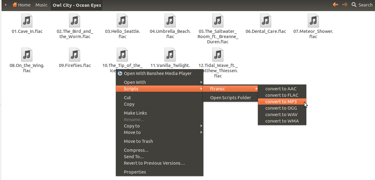Image resolution: width=375 pixels, height=180 pixels.
Task: Go forward with the right arrow
Action: pyautogui.click(x=345, y=5)
